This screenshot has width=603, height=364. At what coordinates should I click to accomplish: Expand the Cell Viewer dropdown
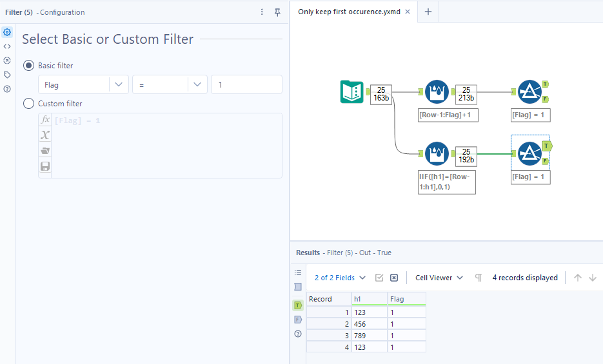tap(439, 278)
